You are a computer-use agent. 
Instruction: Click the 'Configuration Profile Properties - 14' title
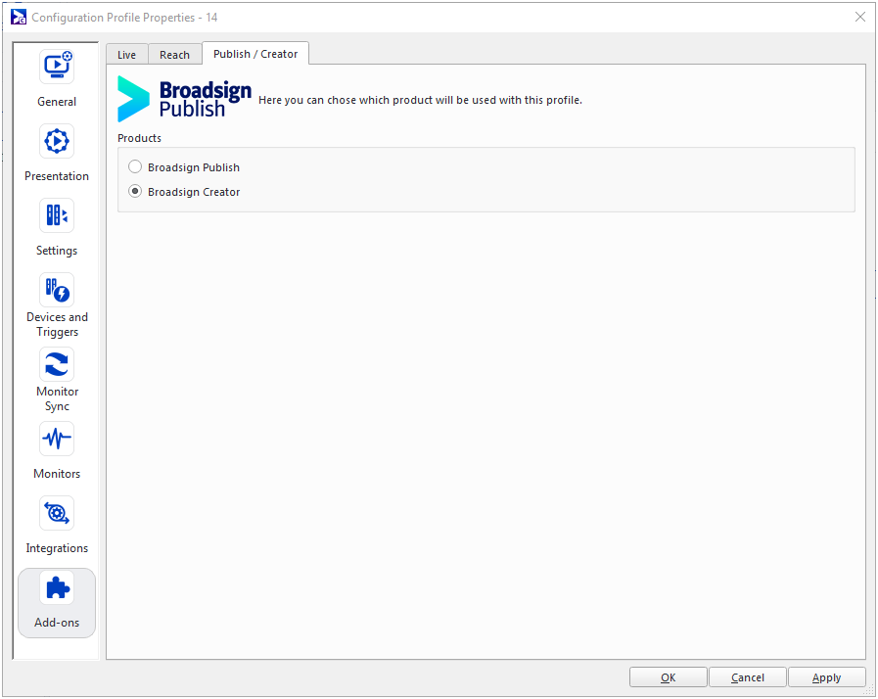coord(124,18)
